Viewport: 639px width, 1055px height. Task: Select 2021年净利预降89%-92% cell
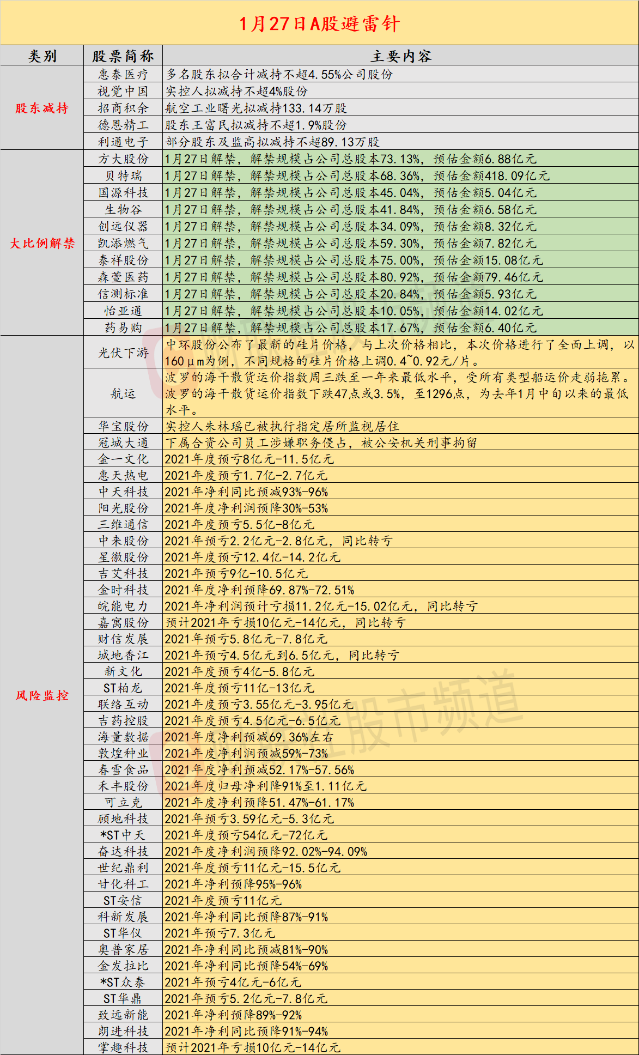click(x=401, y=1015)
